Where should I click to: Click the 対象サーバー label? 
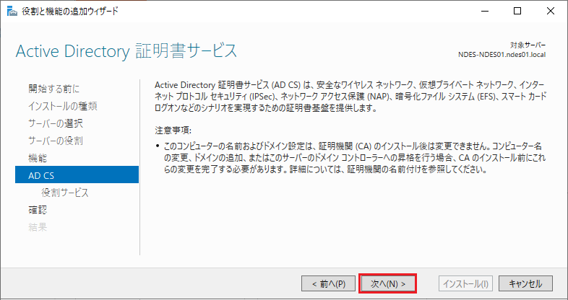[x=528, y=45]
